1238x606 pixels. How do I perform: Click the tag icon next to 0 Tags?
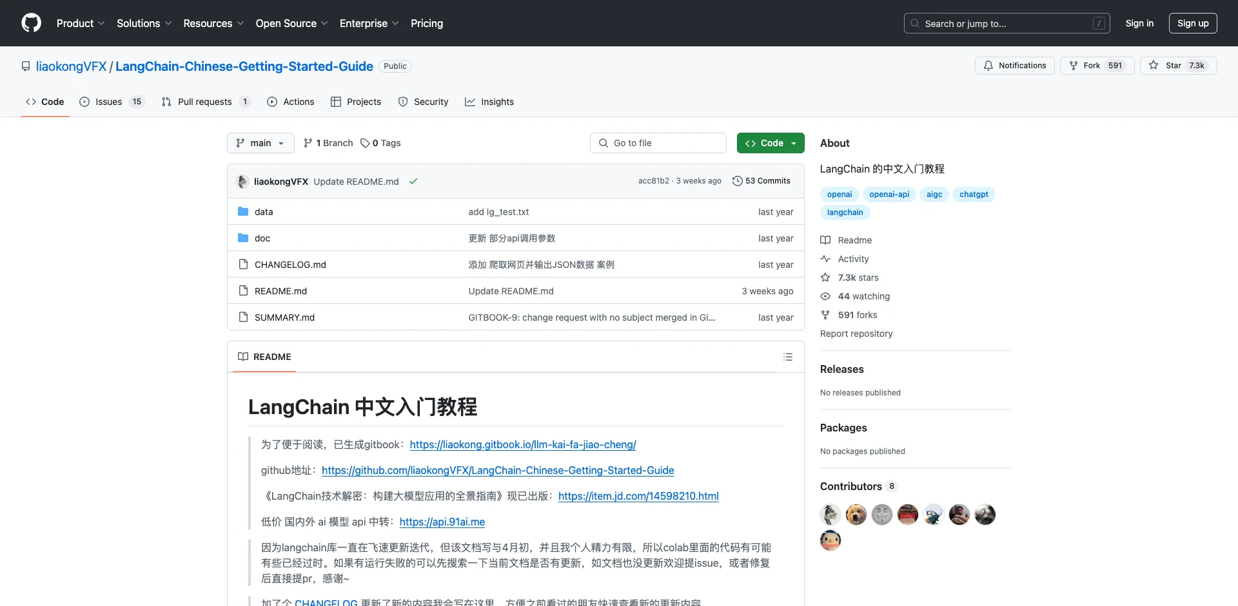click(365, 143)
